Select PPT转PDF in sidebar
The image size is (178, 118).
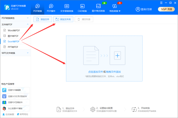point(16,47)
